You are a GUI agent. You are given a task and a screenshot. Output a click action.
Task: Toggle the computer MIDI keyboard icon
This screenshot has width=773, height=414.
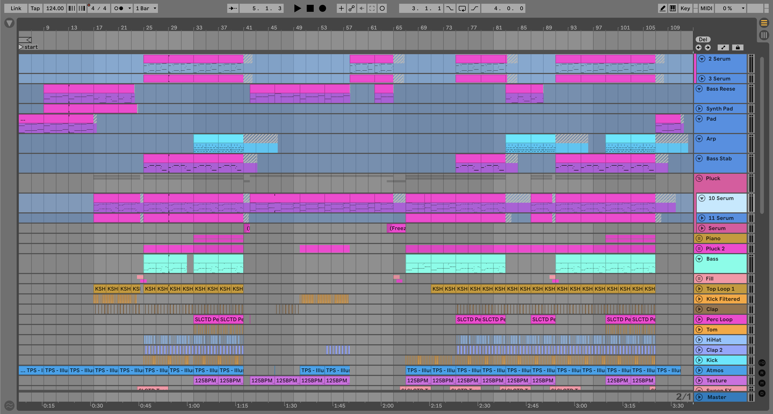673,8
